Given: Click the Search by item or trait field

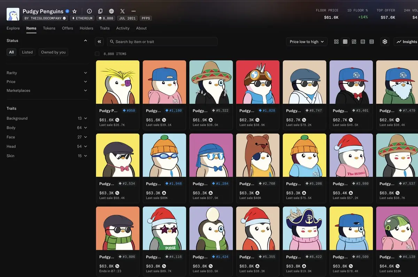Looking at the screenshot, I should click(x=162, y=42).
